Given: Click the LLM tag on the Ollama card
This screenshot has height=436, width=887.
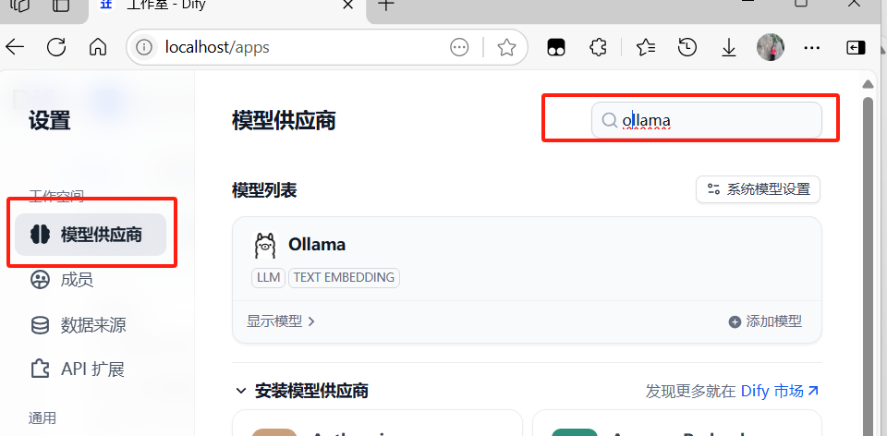Looking at the screenshot, I should [x=268, y=278].
